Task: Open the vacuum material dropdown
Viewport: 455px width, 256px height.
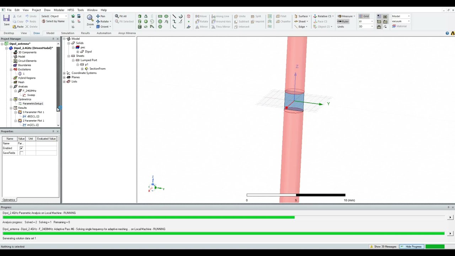Action: click(401, 21)
